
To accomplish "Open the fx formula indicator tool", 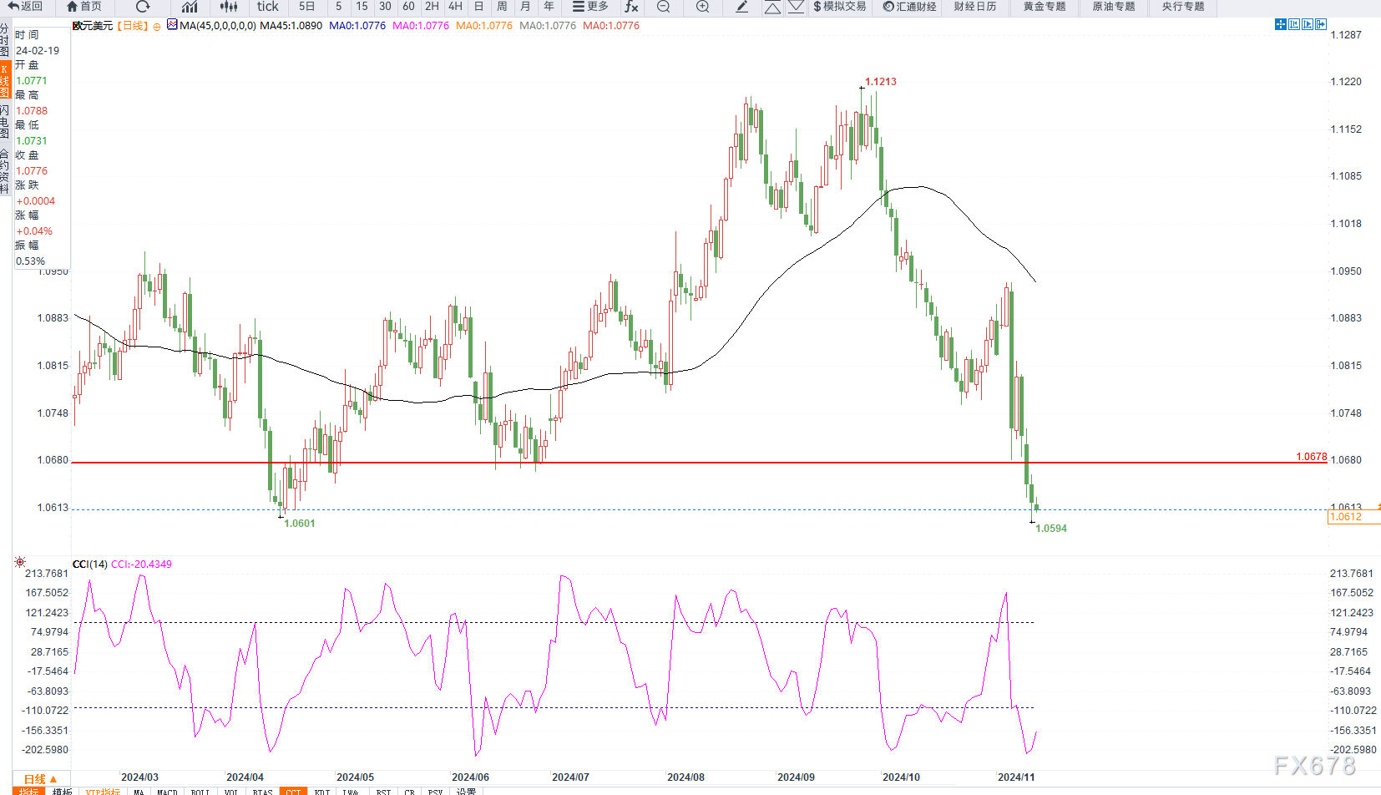I will [x=631, y=7].
